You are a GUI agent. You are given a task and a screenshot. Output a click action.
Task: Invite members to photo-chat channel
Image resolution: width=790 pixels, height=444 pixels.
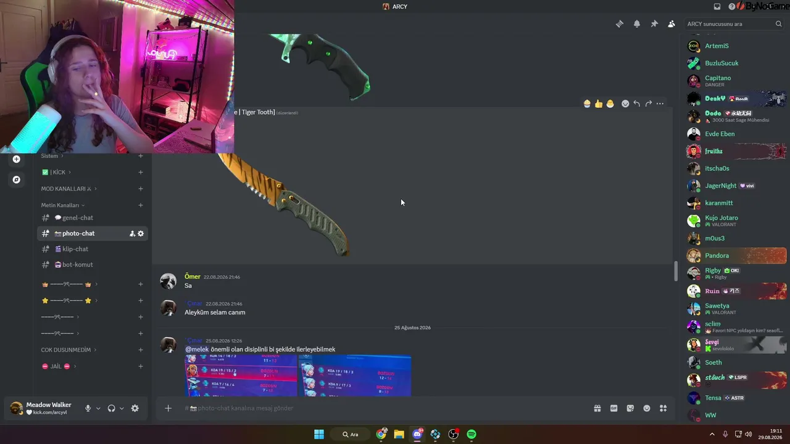click(132, 234)
